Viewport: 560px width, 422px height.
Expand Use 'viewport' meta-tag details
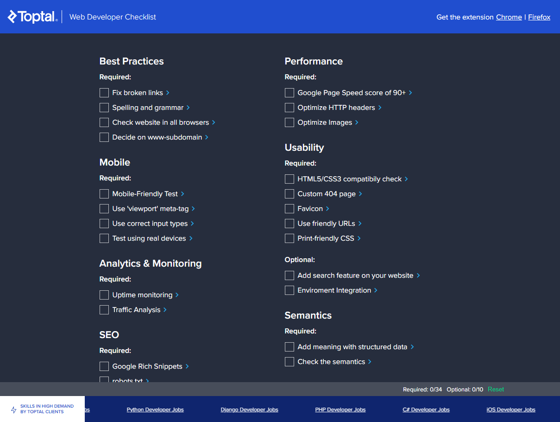point(193,209)
